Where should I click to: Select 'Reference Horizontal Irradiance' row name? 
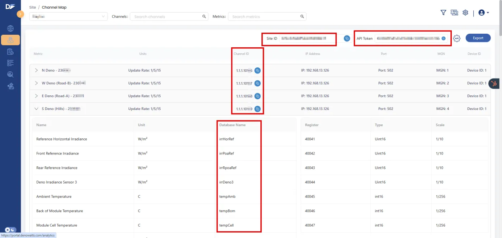(62, 139)
